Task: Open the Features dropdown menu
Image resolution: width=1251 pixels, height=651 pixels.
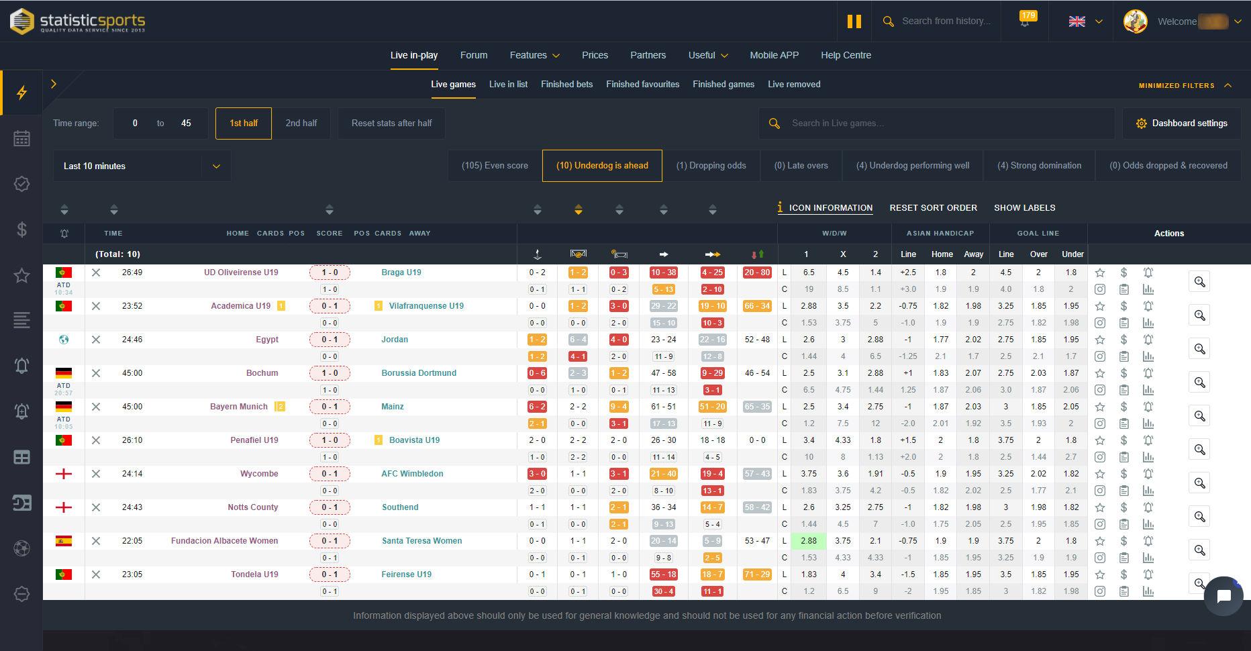Action: click(x=534, y=55)
